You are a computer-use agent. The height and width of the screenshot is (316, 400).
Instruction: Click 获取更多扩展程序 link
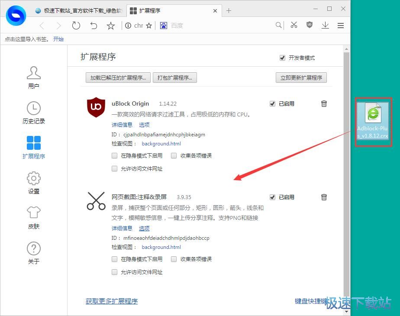[112, 301]
